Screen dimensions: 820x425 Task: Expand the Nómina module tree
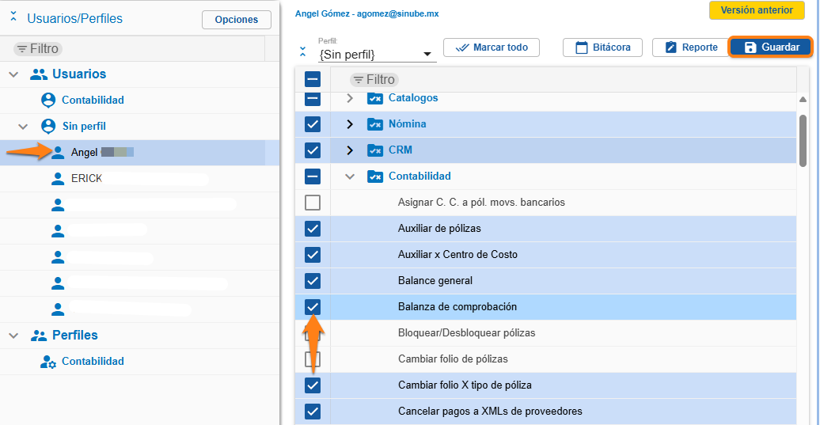click(350, 124)
